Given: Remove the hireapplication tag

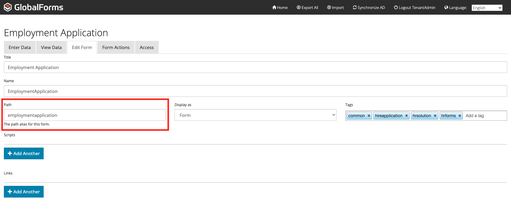Looking at the screenshot, I should click(x=406, y=116).
